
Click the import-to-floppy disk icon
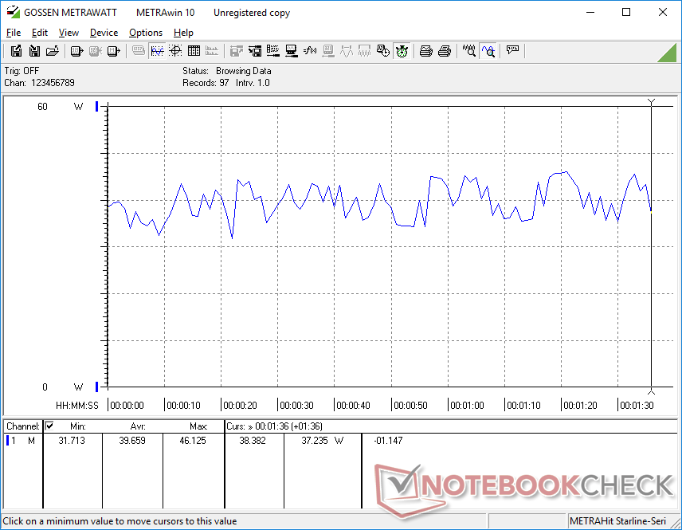tap(34, 51)
